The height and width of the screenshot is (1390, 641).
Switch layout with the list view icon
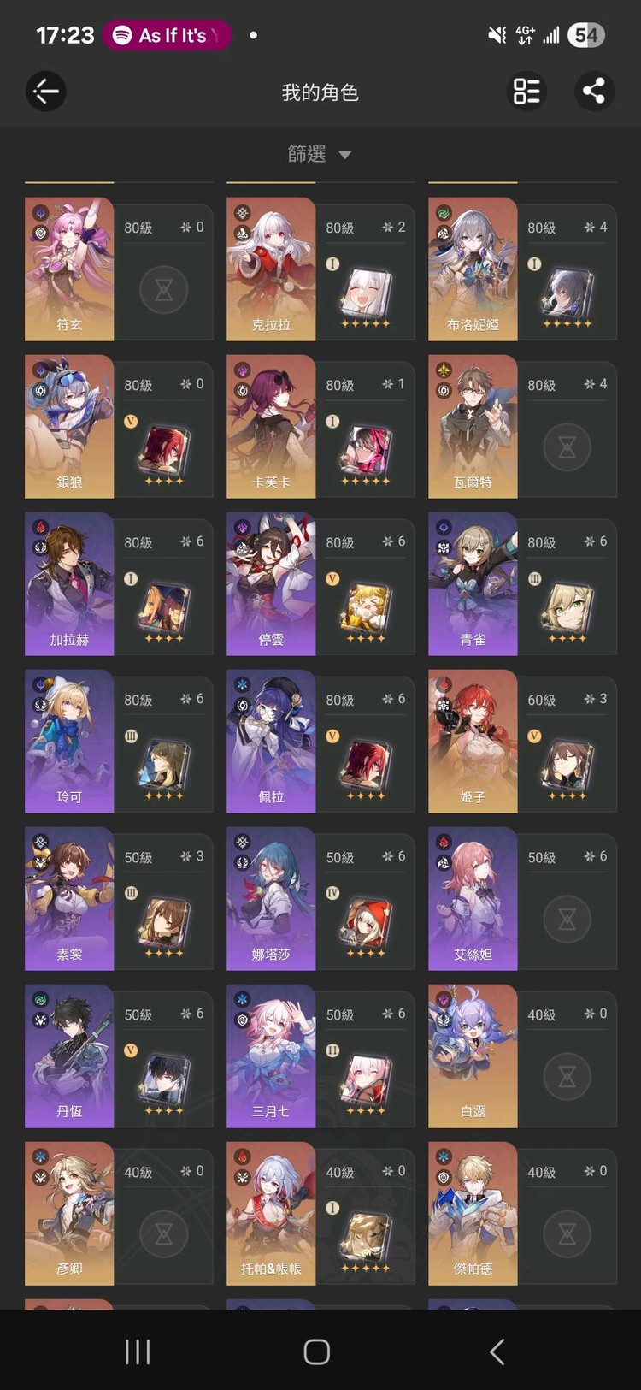pos(526,91)
